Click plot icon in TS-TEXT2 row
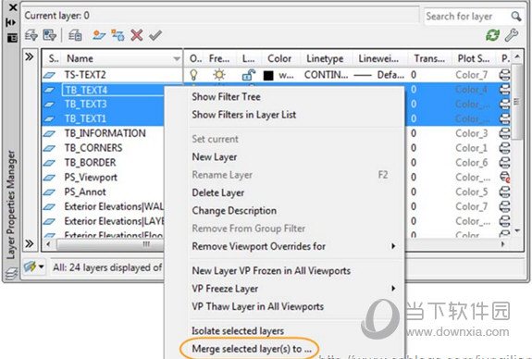 point(504,75)
